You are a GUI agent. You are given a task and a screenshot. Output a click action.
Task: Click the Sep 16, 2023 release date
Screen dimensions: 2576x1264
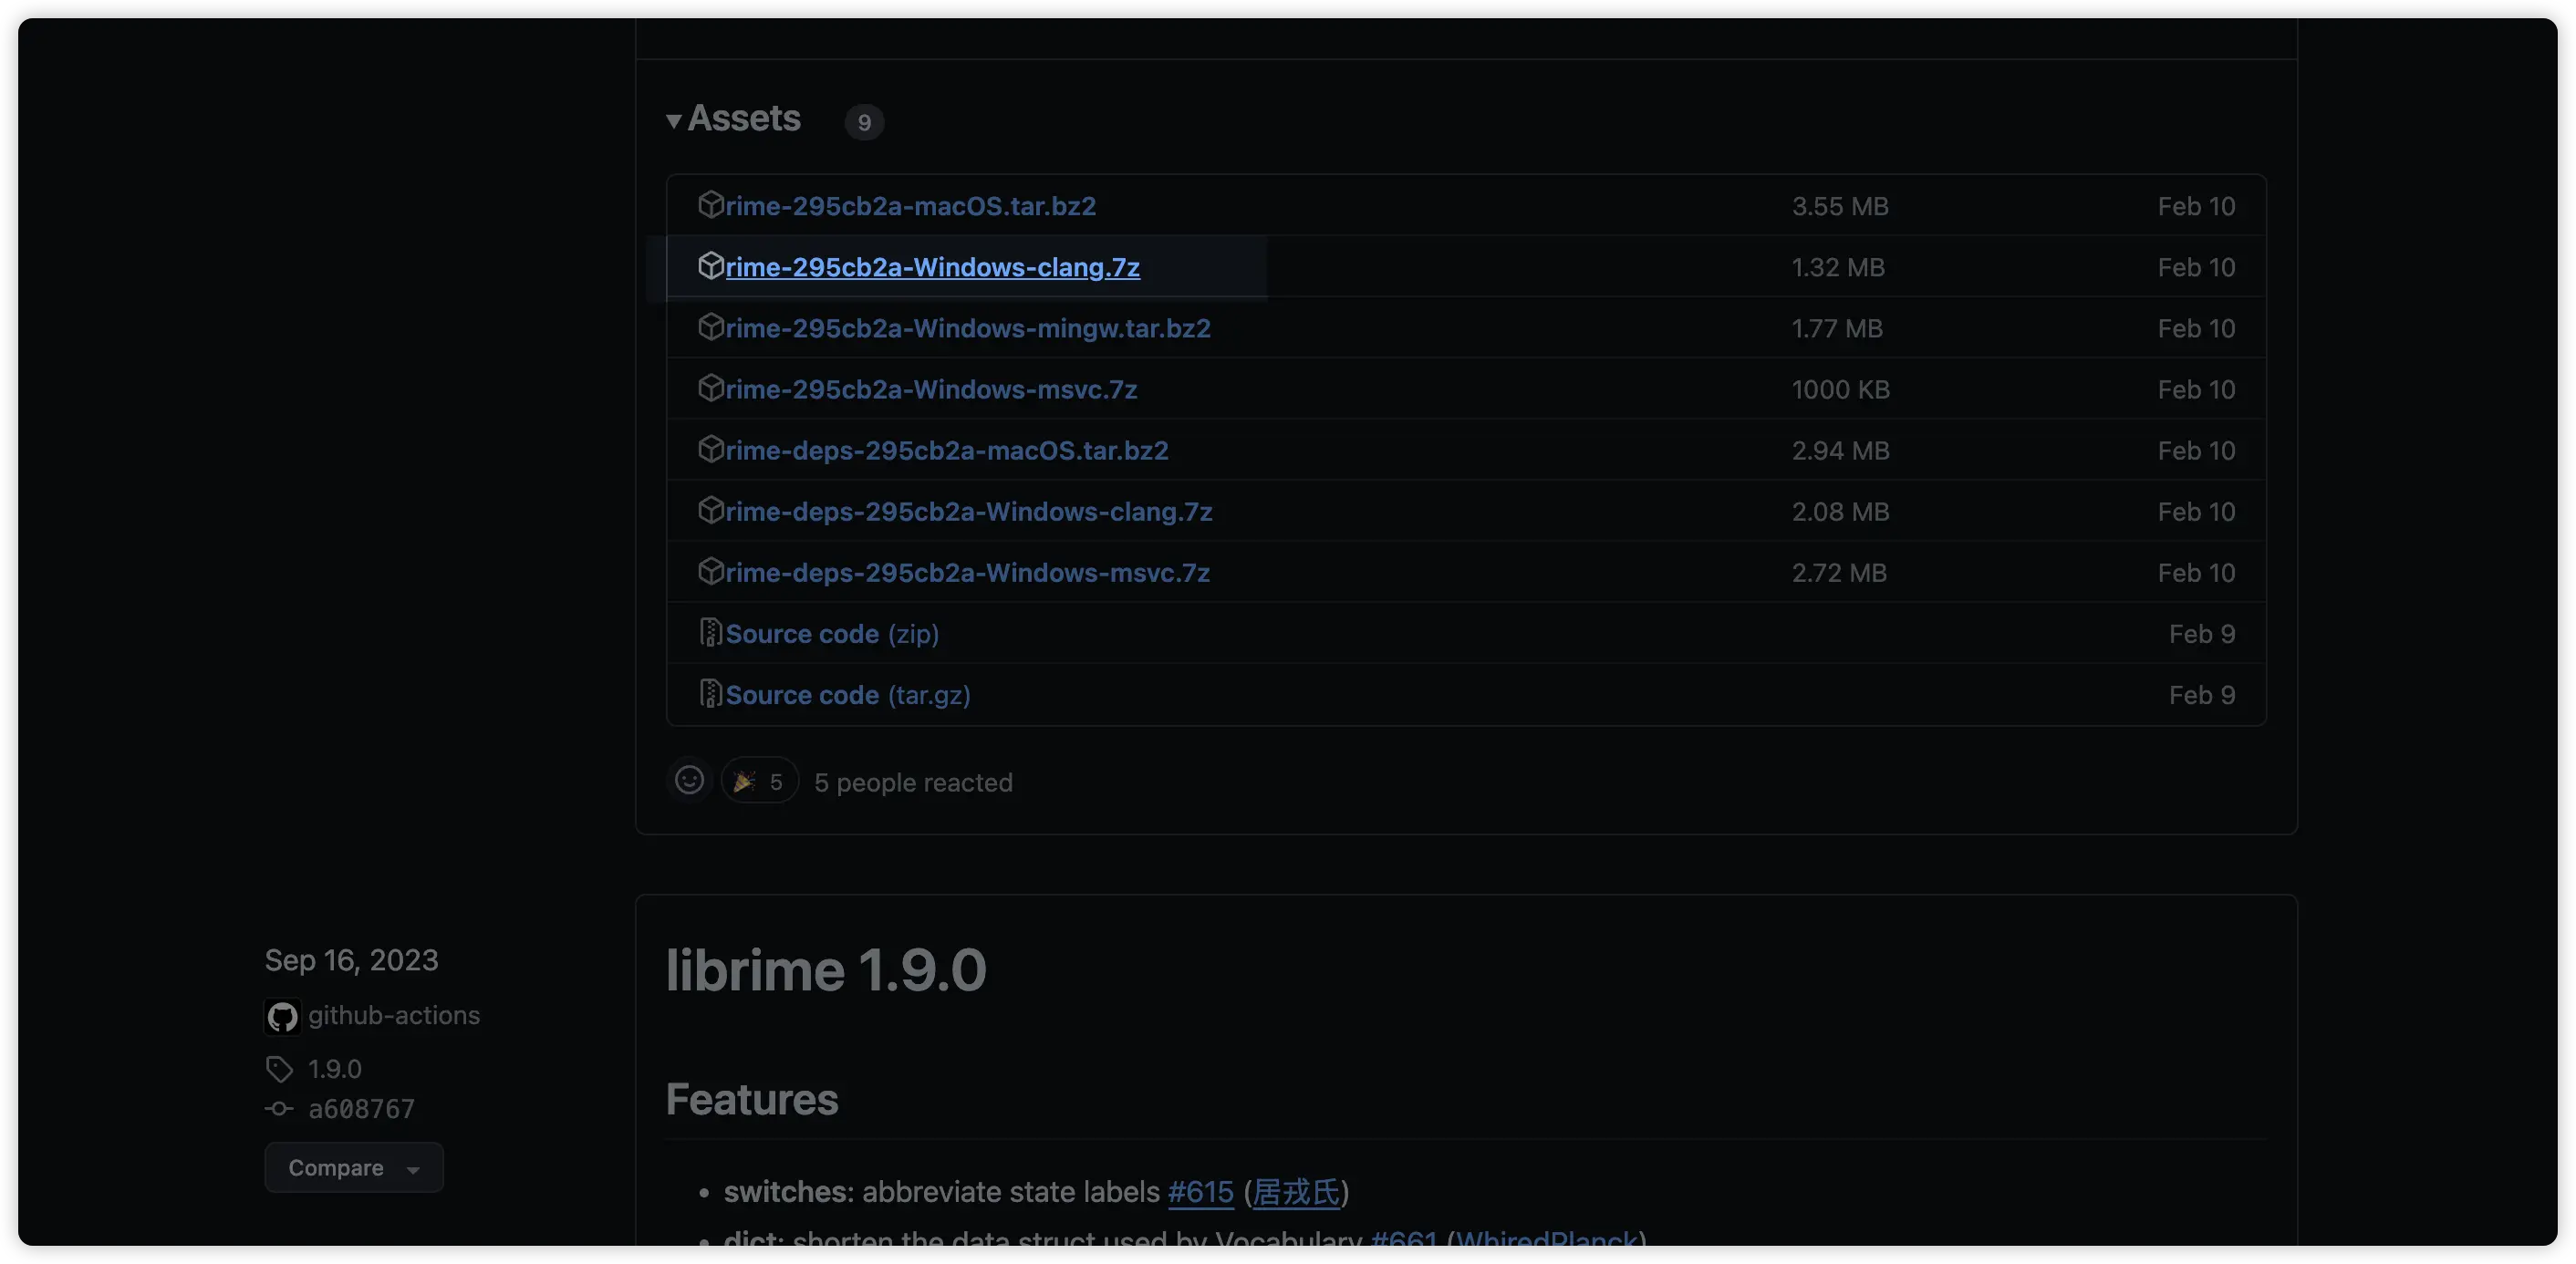[x=351, y=960]
